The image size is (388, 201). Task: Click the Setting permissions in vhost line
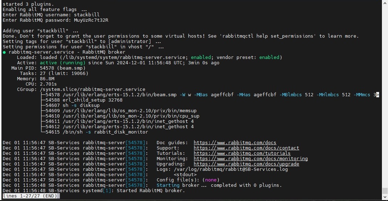tap(83, 47)
